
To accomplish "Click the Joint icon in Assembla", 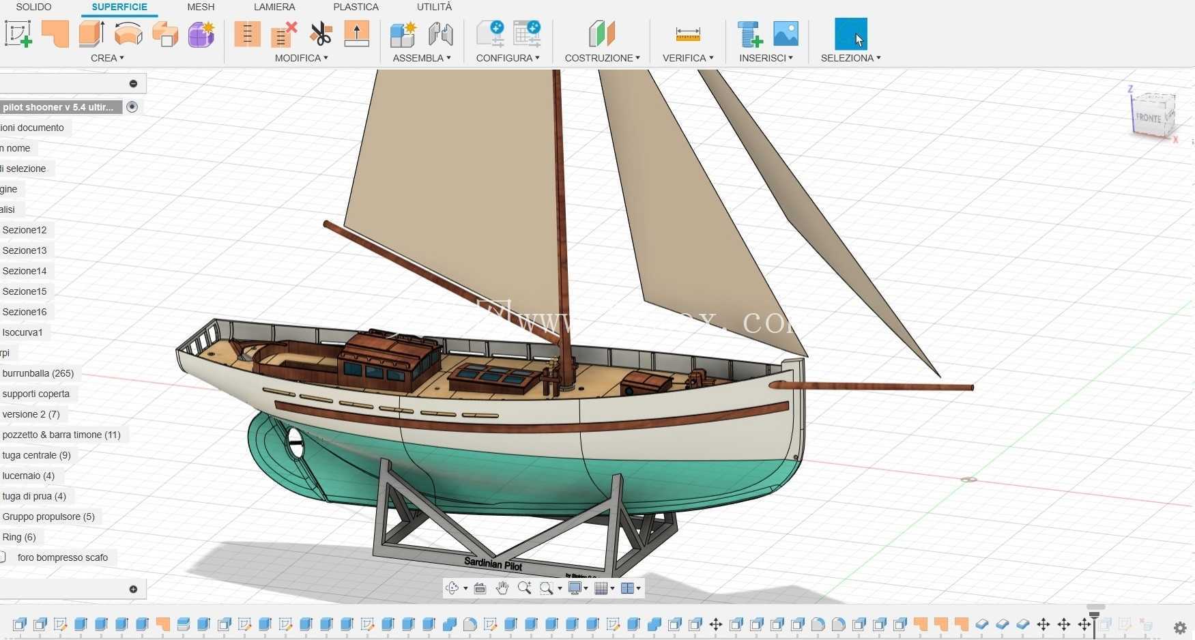I will pyautogui.click(x=440, y=33).
